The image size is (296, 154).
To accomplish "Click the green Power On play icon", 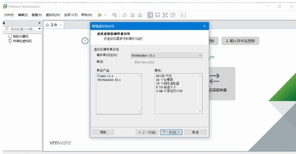I will tap(100, 15).
